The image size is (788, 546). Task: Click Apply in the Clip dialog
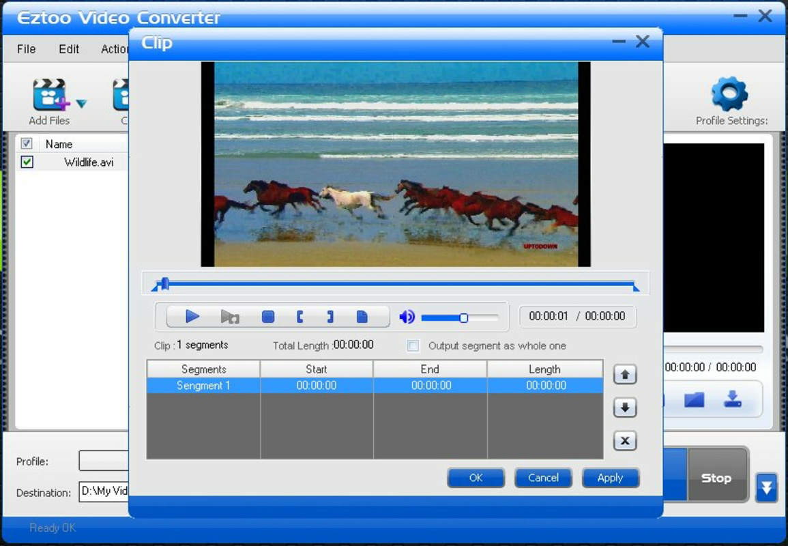610,478
